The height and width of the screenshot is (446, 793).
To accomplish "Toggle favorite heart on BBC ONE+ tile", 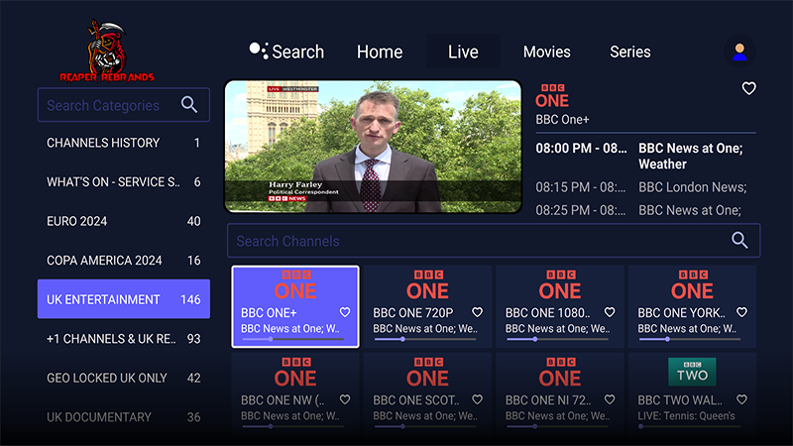I will tap(345, 312).
